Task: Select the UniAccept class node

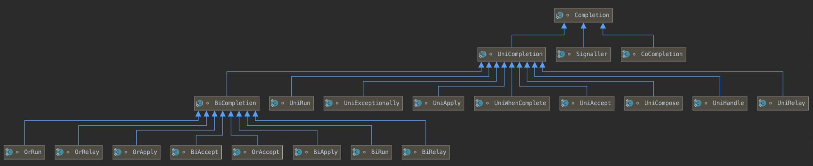Action: tap(587, 103)
